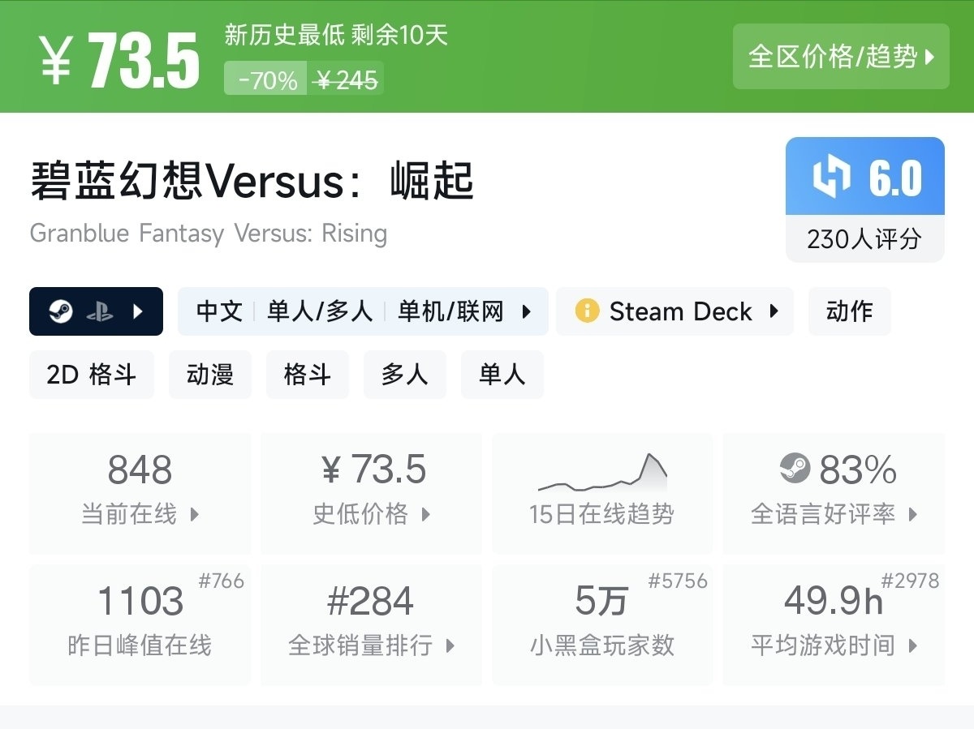Expand the 中文 单人/多人 language and mode details
974x729 pixels.
tap(363, 311)
